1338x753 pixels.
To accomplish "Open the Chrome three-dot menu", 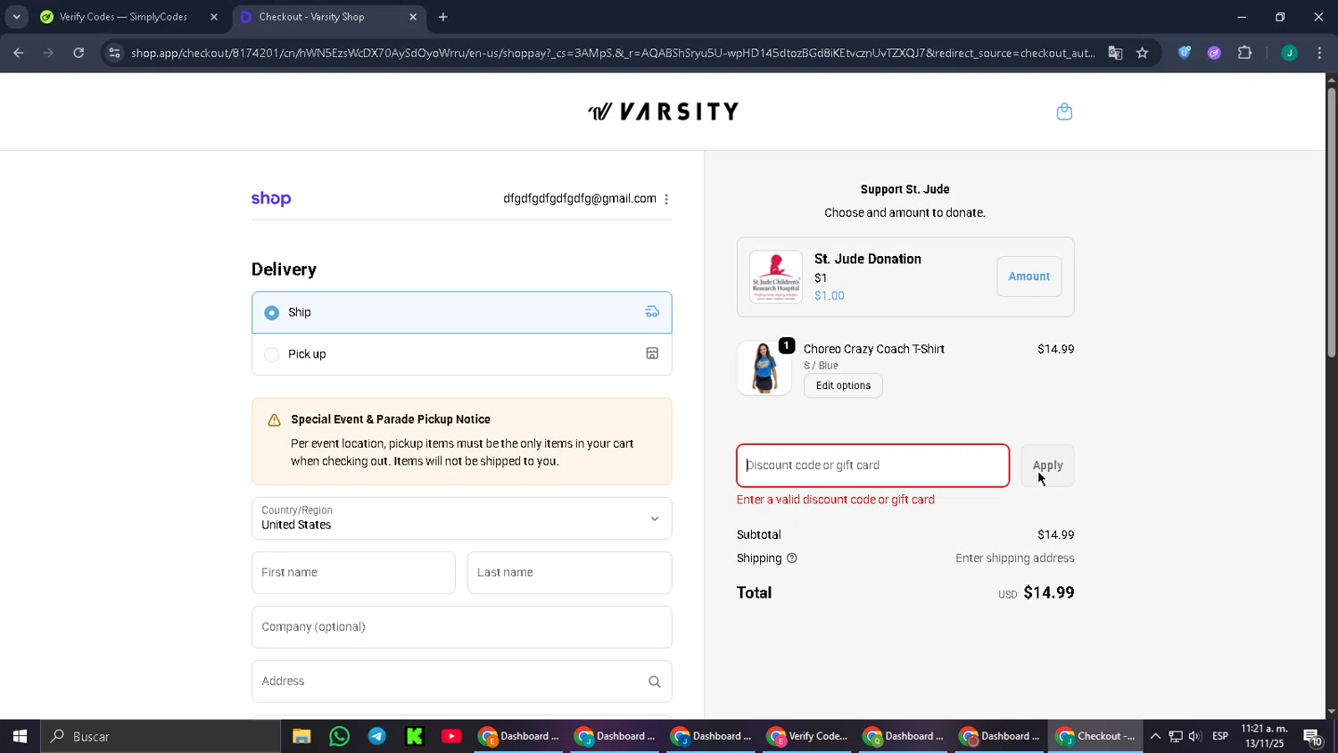I will (1319, 54).
